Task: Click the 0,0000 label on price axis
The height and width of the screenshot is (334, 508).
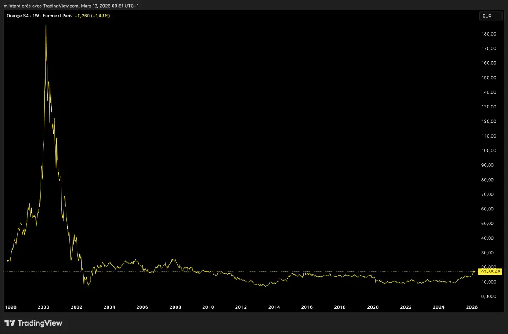Action: pyautogui.click(x=489, y=296)
